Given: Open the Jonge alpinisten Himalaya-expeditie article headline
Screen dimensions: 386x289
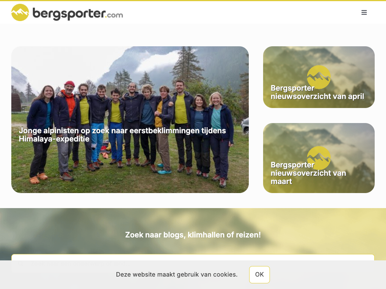Looking at the screenshot, I should click(123, 135).
